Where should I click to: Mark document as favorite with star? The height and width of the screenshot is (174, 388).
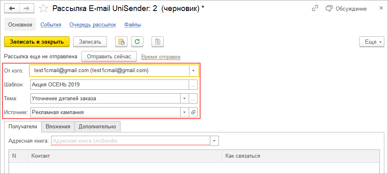coord(42,8)
